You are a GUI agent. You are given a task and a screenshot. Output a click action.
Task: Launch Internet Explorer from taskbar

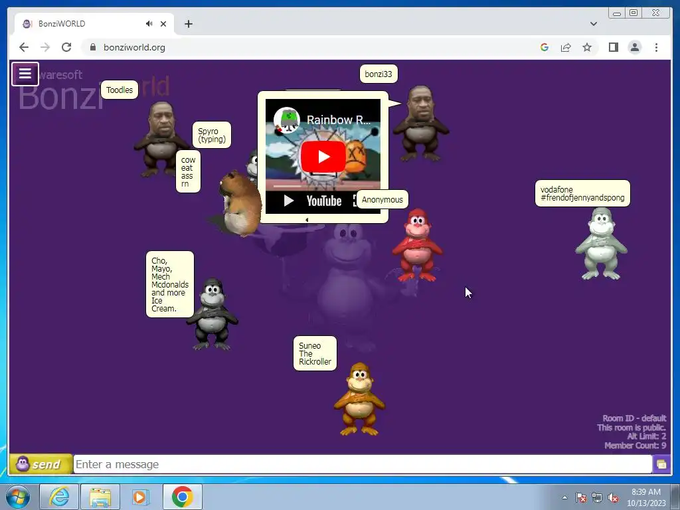[59, 497]
